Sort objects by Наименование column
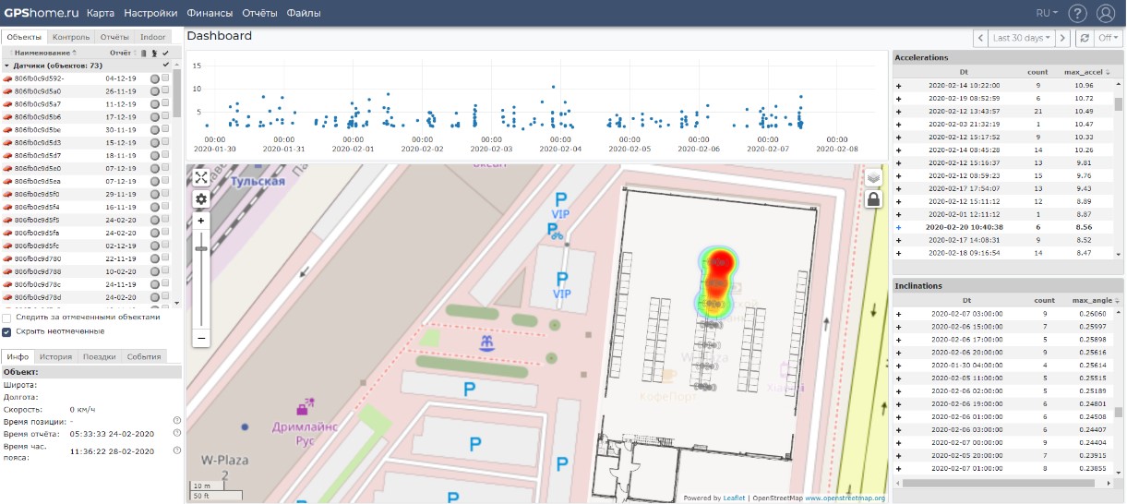Screen dimensions: 1127x504 coord(41,53)
